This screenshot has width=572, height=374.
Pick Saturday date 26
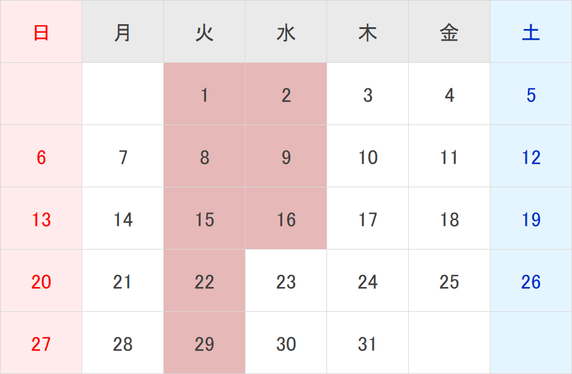[531, 281]
